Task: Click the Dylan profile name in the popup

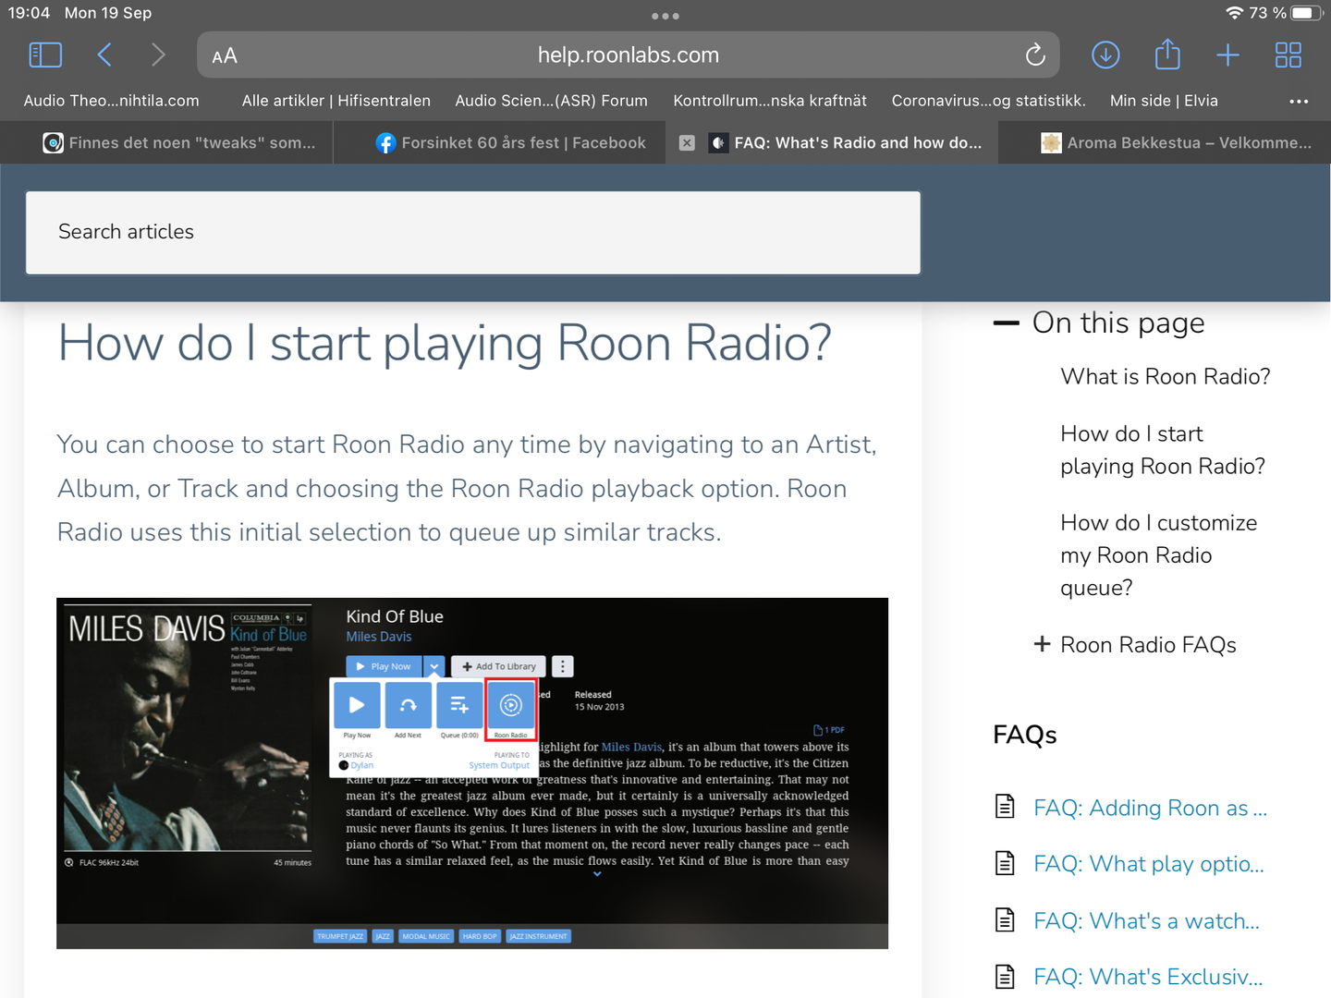Action: coord(361,765)
